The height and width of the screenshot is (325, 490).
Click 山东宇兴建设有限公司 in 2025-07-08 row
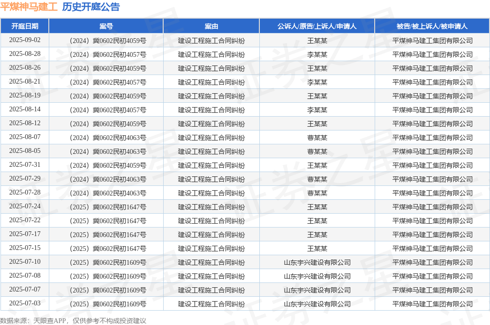(317, 276)
